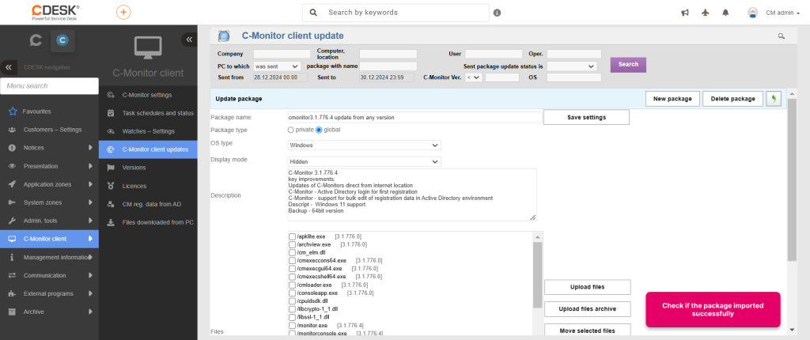810x340 pixels.
Task: Expand the Communication submenu
Action: (90, 275)
